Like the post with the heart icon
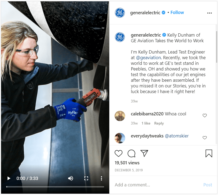The height and width of the screenshot is (195, 218). [x=118, y=153]
